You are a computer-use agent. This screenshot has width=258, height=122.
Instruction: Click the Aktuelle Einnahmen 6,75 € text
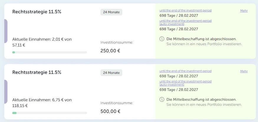(42, 100)
